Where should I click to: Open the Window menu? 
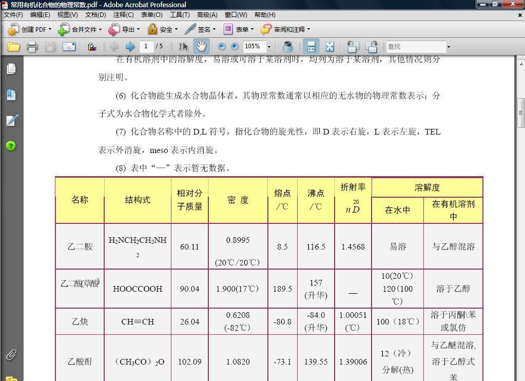[236, 15]
